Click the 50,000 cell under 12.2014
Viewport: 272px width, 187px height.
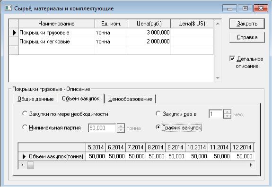click(242, 156)
